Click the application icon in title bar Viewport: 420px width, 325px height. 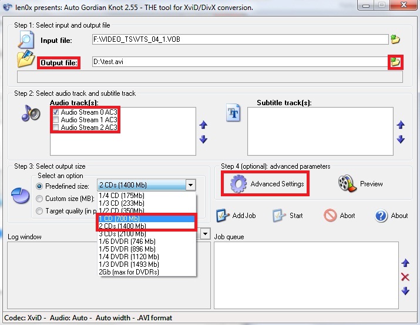(x=8, y=7)
